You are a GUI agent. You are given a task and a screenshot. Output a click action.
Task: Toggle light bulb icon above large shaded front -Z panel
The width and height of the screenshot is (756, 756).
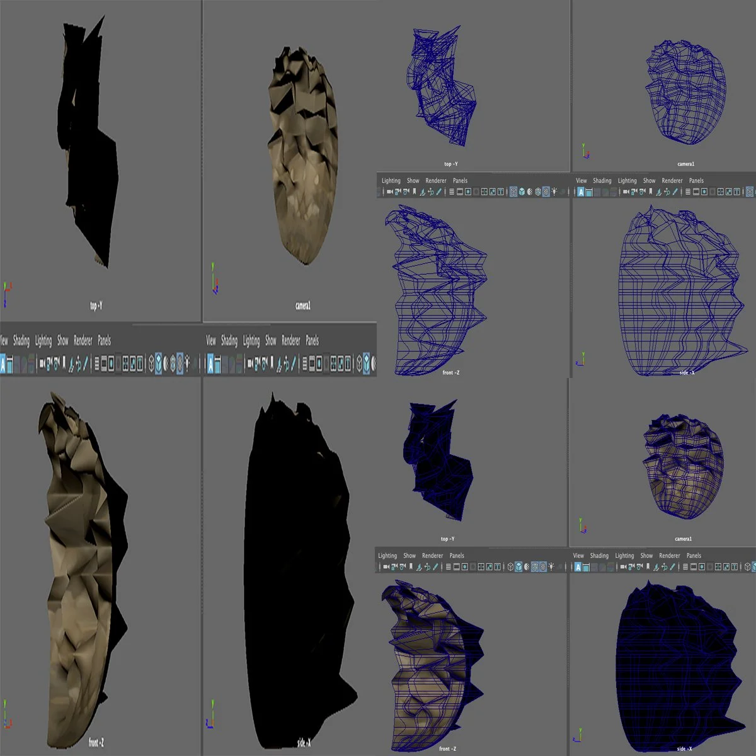(x=188, y=364)
